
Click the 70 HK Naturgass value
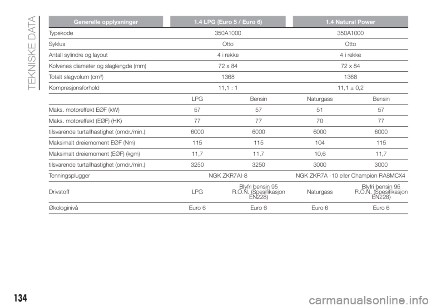coord(320,121)
